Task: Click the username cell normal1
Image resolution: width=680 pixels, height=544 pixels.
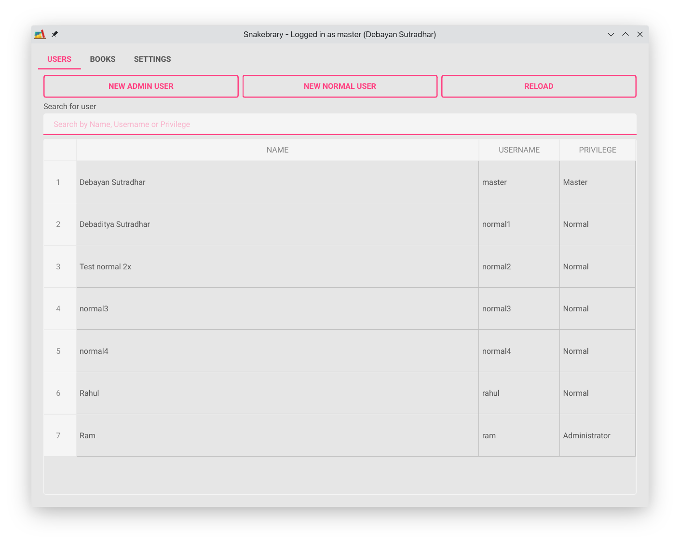Action: pyautogui.click(x=519, y=224)
